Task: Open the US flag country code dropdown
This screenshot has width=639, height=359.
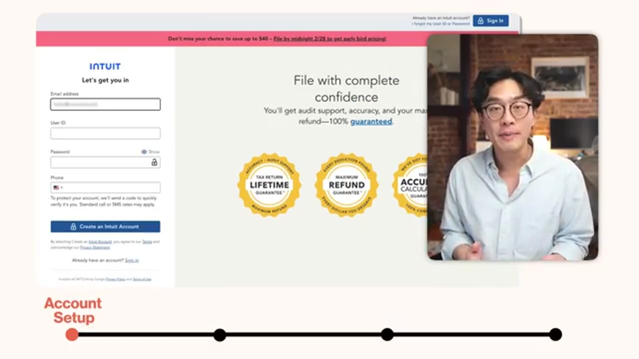Action: [x=57, y=187]
